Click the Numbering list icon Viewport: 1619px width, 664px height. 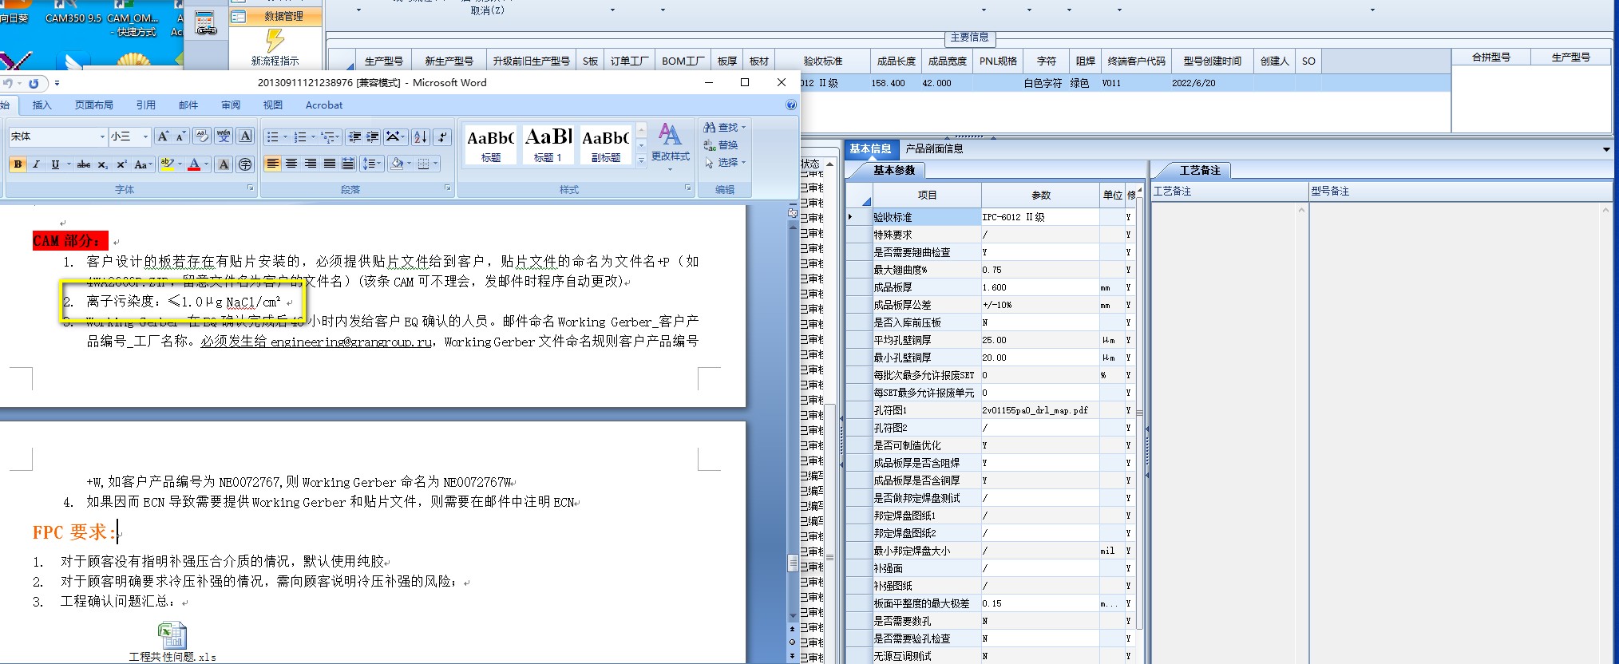coord(300,137)
